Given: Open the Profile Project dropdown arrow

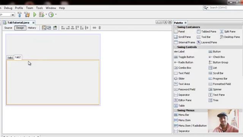Looking at the screenshot, I should pos(56,14).
